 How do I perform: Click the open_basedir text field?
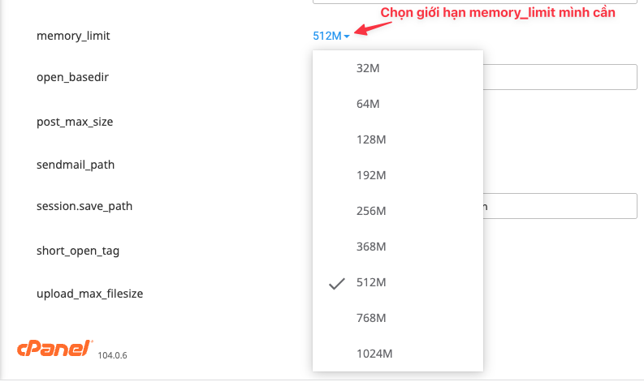pyautogui.click(x=560, y=77)
